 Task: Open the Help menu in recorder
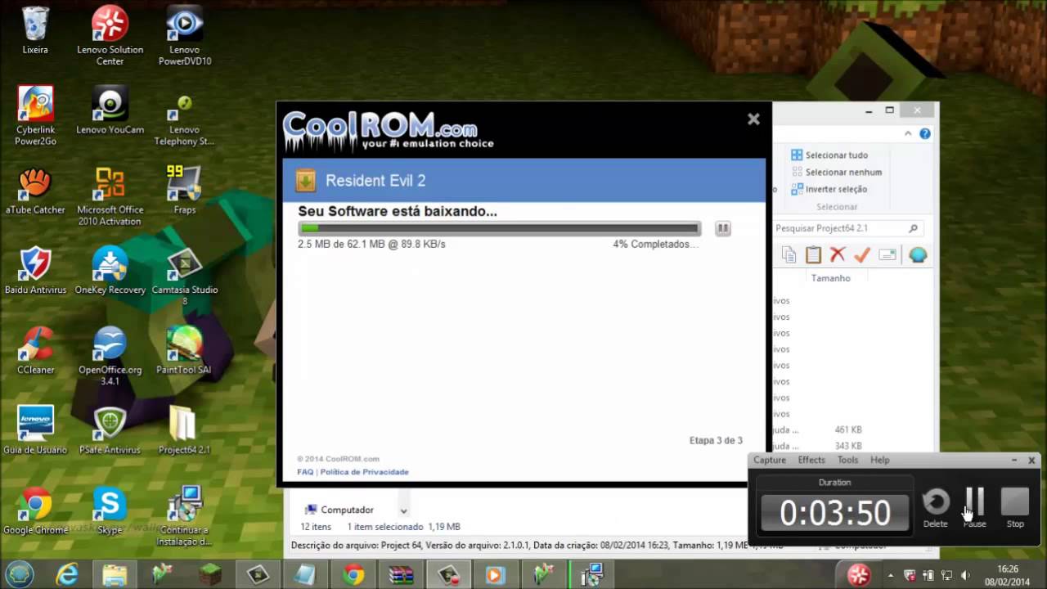click(879, 460)
